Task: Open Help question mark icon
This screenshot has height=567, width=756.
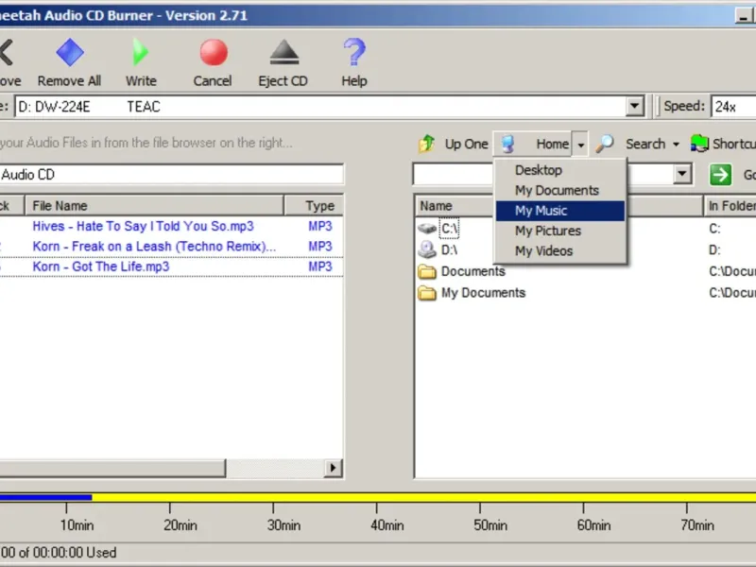Action: 354,52
